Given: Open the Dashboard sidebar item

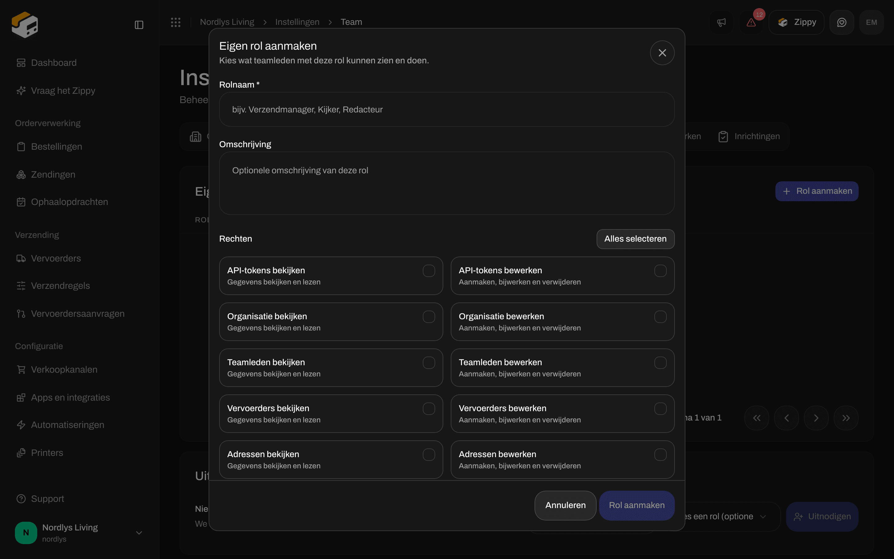Looking at the screenshot, I should coord(47,63).
